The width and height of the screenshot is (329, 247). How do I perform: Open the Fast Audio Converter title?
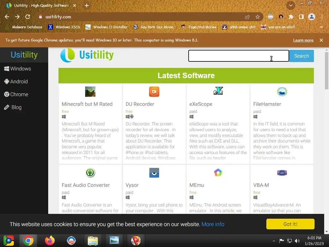(85, 185)
